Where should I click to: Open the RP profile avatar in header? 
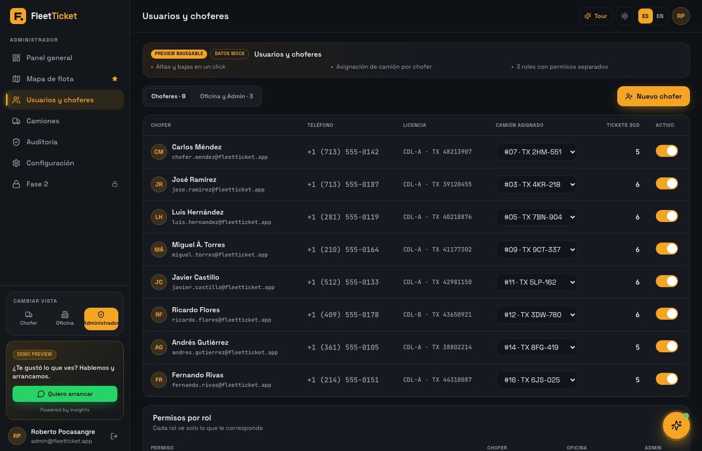(x=681, y=16)
